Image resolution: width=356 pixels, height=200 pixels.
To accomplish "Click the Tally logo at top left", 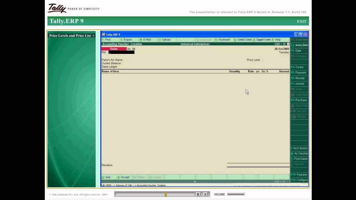I will [x=57, y=8].
